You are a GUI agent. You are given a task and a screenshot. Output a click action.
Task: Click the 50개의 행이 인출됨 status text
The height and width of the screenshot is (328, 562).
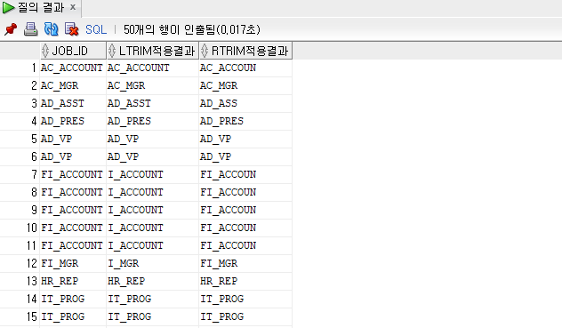click(x=192, y=29)
